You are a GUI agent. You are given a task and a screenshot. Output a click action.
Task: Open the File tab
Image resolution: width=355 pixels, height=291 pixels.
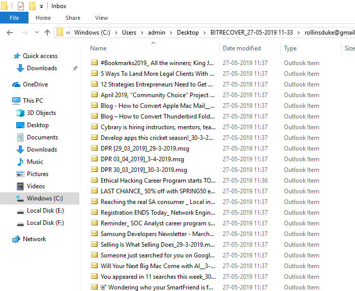[14, 18]
